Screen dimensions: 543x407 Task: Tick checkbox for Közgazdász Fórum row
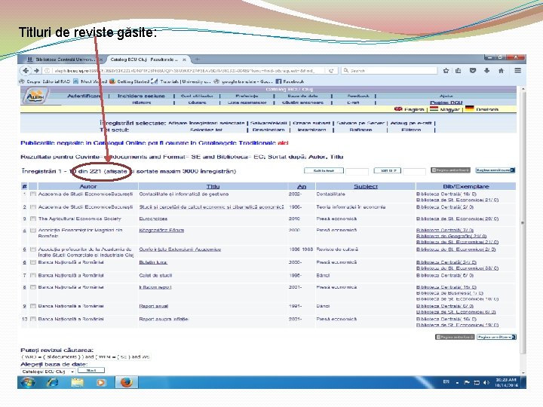pos(33,231)
